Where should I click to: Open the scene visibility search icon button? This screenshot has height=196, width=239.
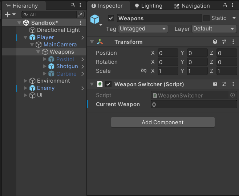pyautogui.click(x=81, y=14)
